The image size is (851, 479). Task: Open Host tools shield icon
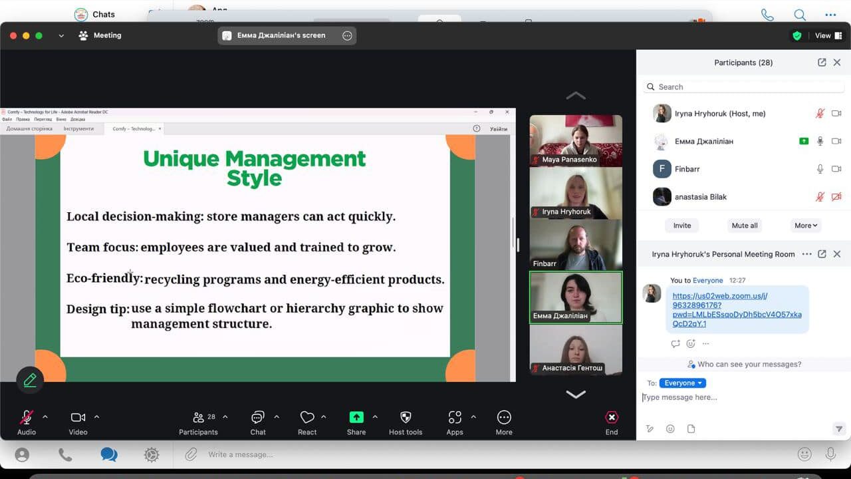406,417
